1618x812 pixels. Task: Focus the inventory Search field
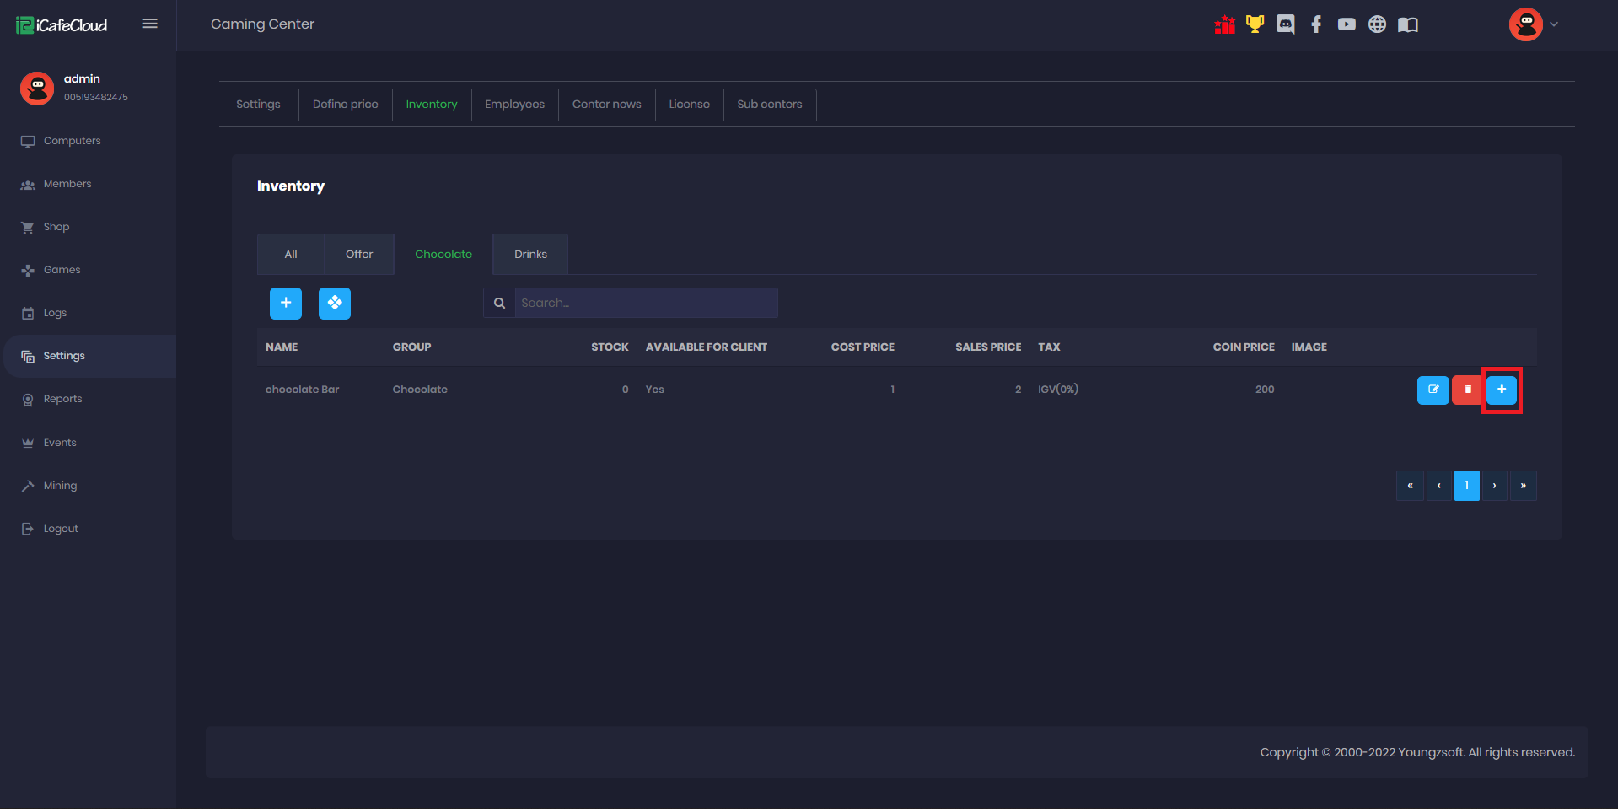click(x=645, y=304)
